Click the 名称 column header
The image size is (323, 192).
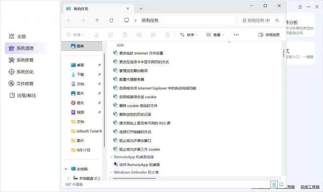coord(120,45)
